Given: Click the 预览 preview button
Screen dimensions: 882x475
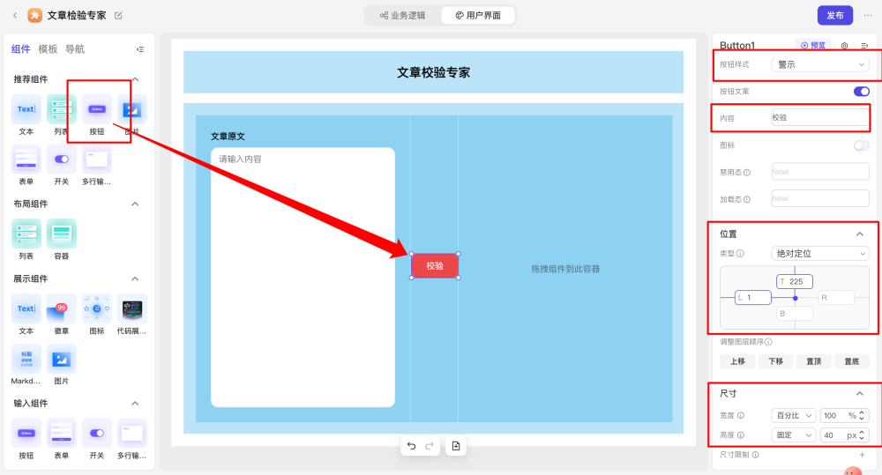Looking at the screenshot, I should [813, 46].
